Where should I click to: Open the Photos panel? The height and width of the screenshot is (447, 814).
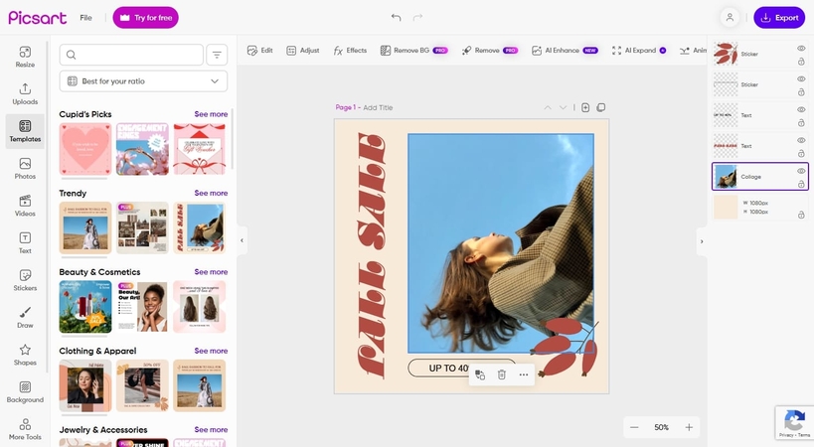coord(25,169)
